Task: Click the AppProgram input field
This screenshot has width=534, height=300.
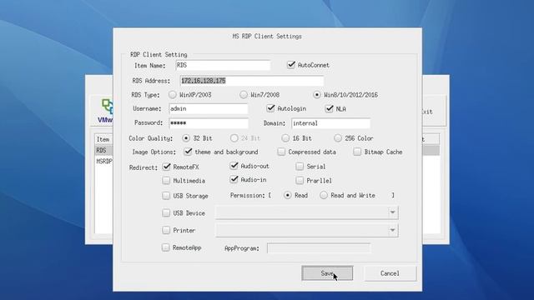Action: click(319, 248)
